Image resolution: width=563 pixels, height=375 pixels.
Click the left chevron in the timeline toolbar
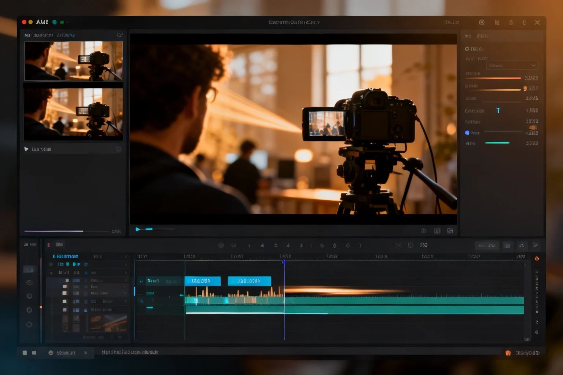pos(249,245)
